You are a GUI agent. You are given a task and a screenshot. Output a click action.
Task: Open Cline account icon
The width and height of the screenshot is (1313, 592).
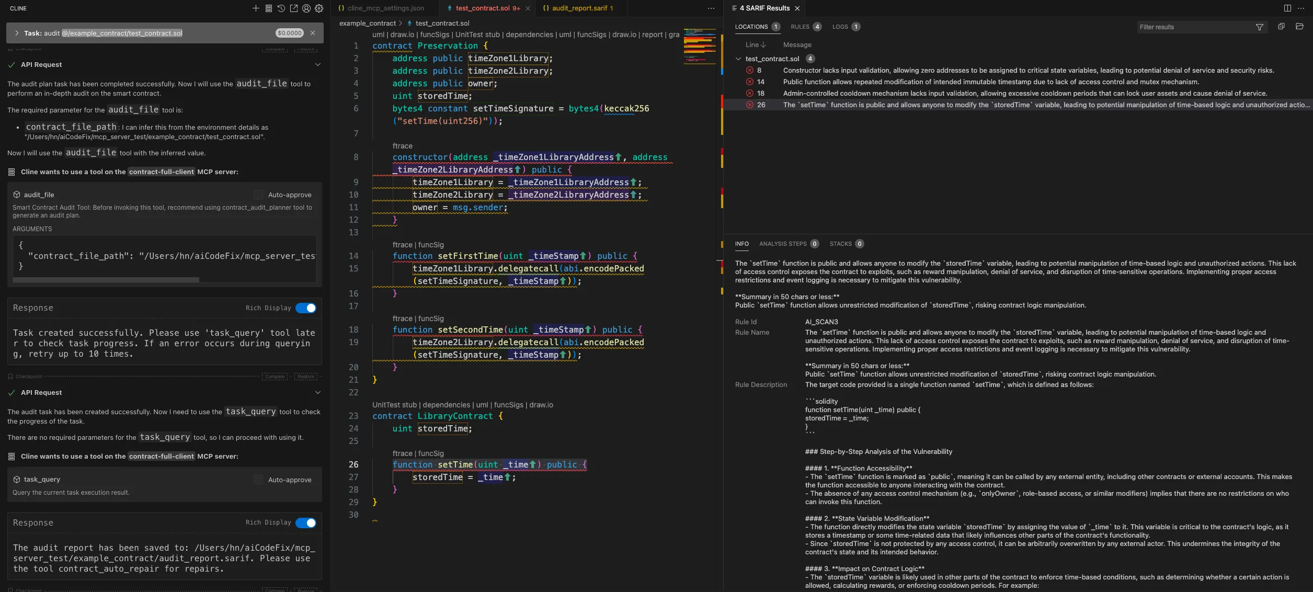tap(306, 8)
